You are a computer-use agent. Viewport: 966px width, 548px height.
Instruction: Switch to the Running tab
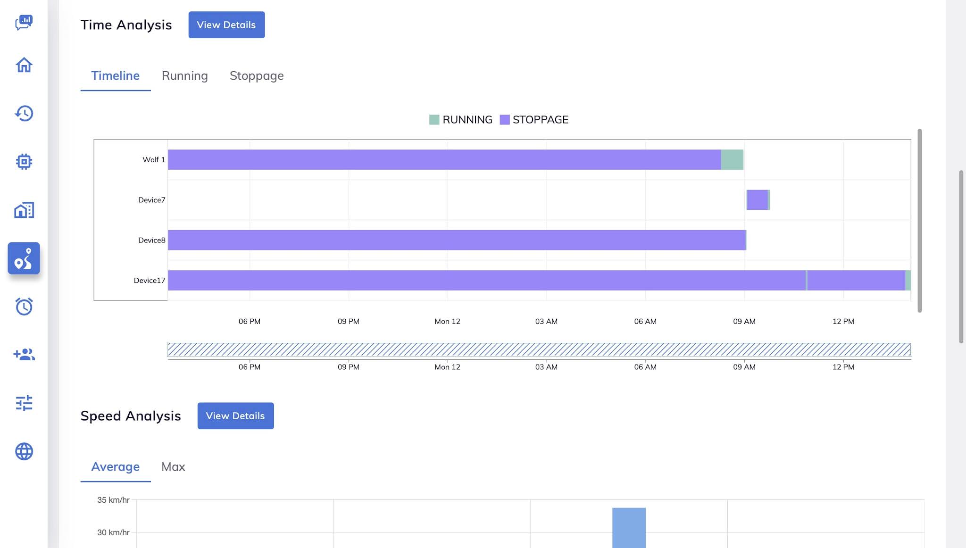pyautogui.click(x=184, y=76)
